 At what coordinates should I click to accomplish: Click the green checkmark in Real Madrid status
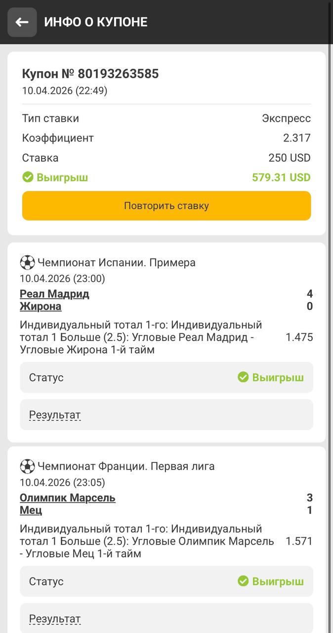coord(243,377)
